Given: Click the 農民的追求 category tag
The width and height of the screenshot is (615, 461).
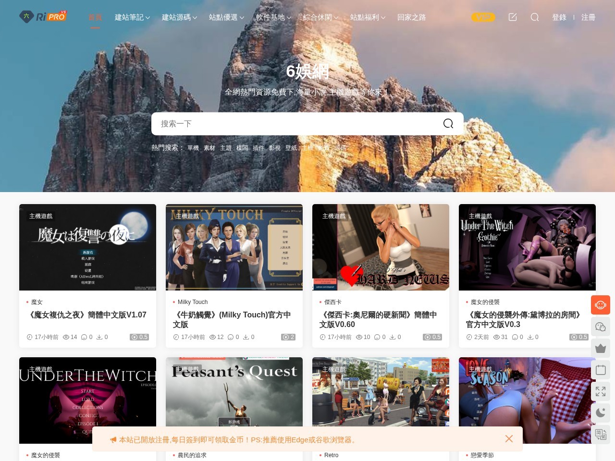Looking at the screenshot, I should 192,455.
